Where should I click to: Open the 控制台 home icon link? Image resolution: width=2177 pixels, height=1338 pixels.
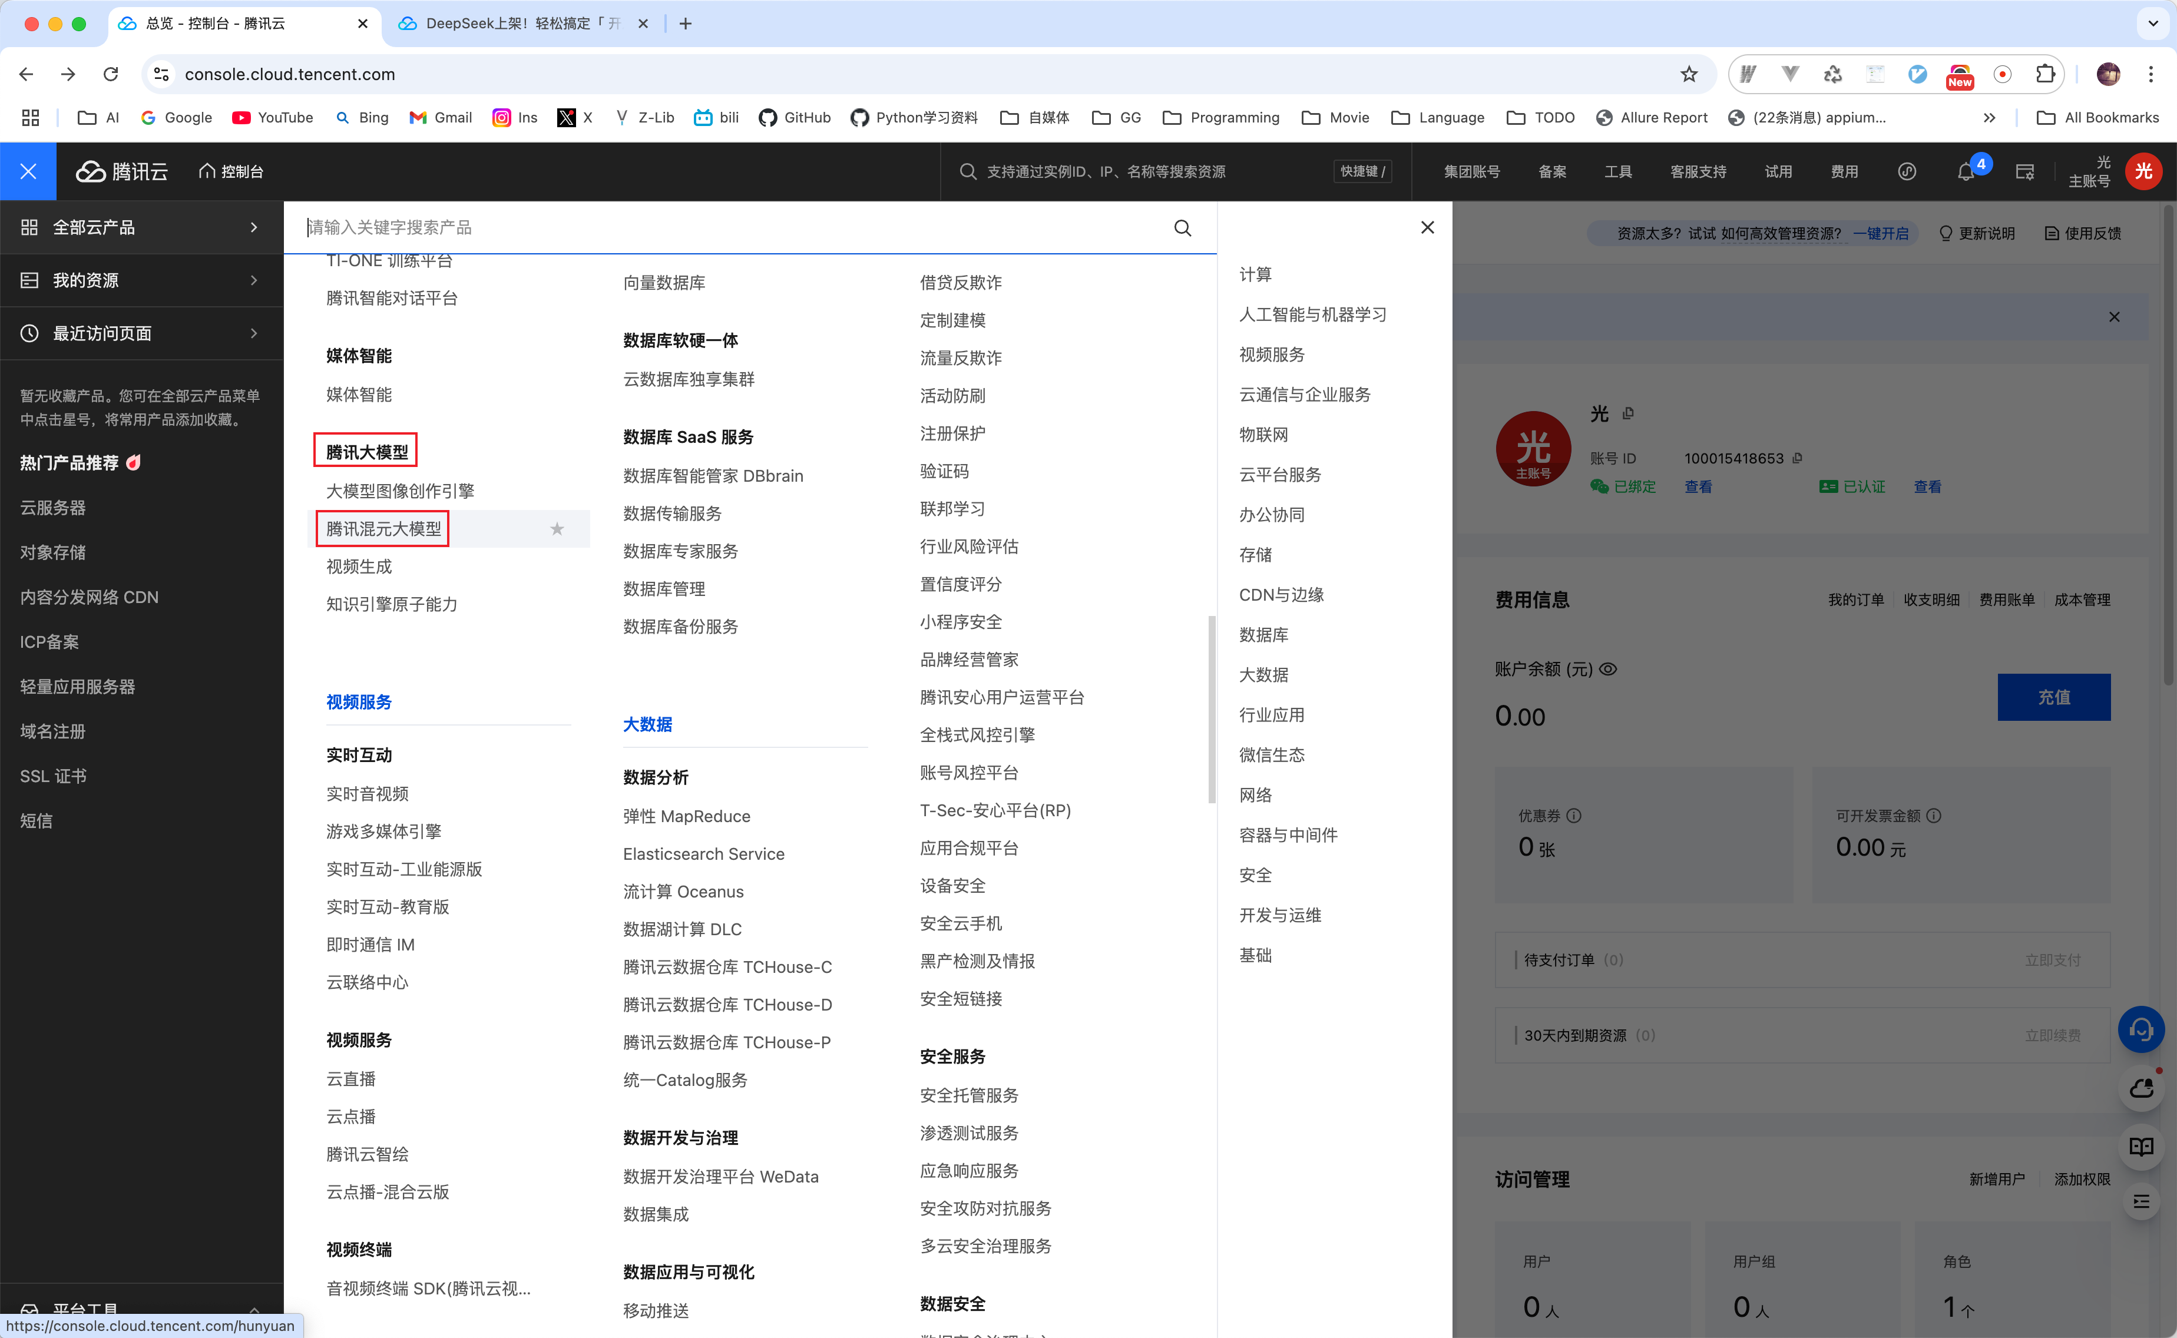[x=231, y=171]
